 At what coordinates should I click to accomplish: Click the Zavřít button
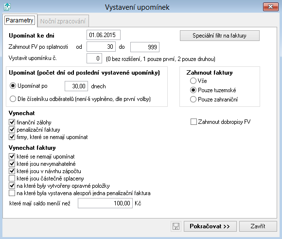pyautogui.click(x=258, y=226)
